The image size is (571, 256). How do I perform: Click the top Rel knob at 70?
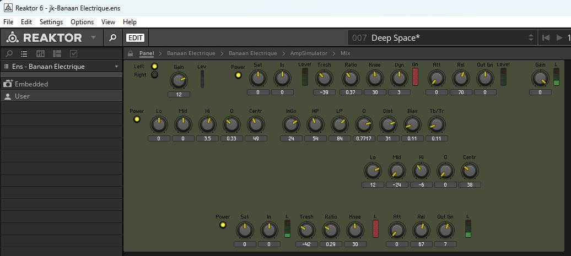(x=461, y=78)
